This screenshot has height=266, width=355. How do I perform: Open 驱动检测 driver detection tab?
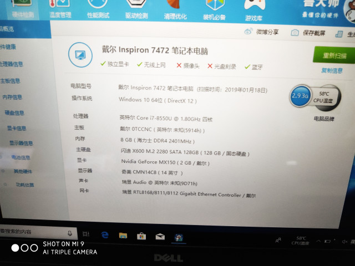136,9
